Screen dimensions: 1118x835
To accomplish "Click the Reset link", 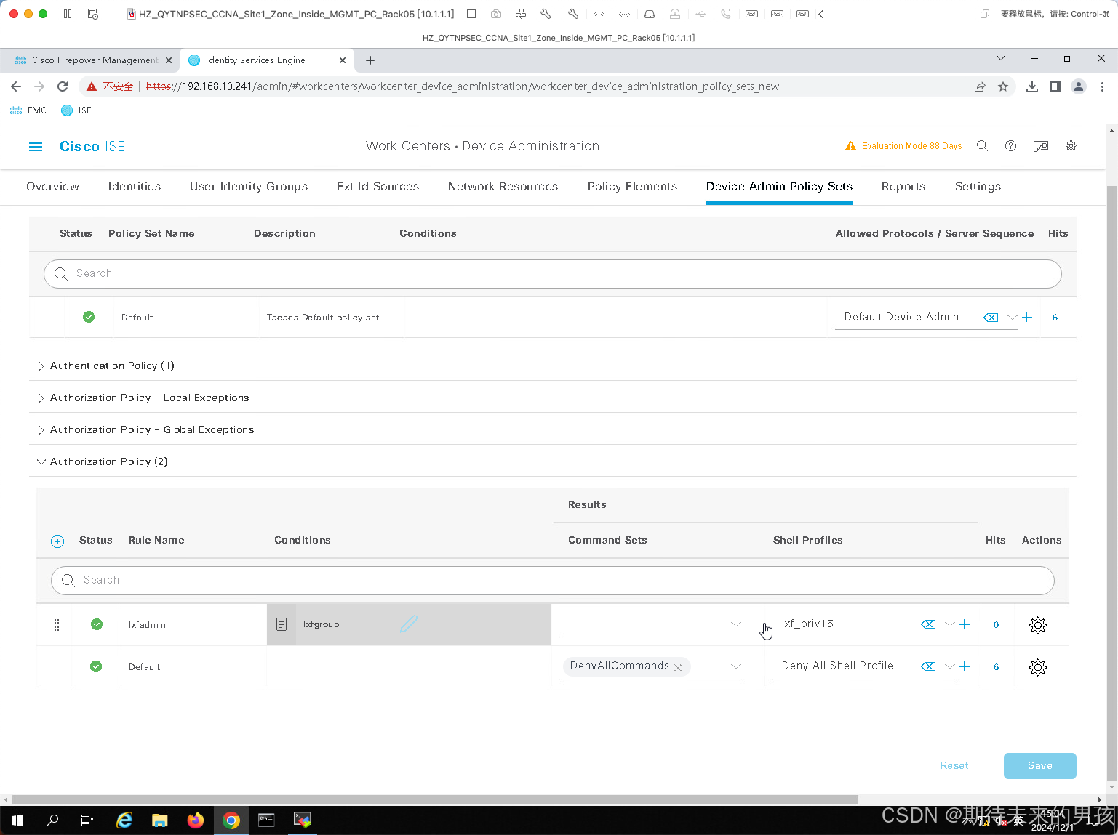I will click(954, 766).
